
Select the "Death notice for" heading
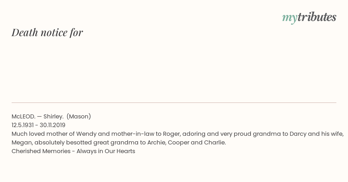[47, 32]
